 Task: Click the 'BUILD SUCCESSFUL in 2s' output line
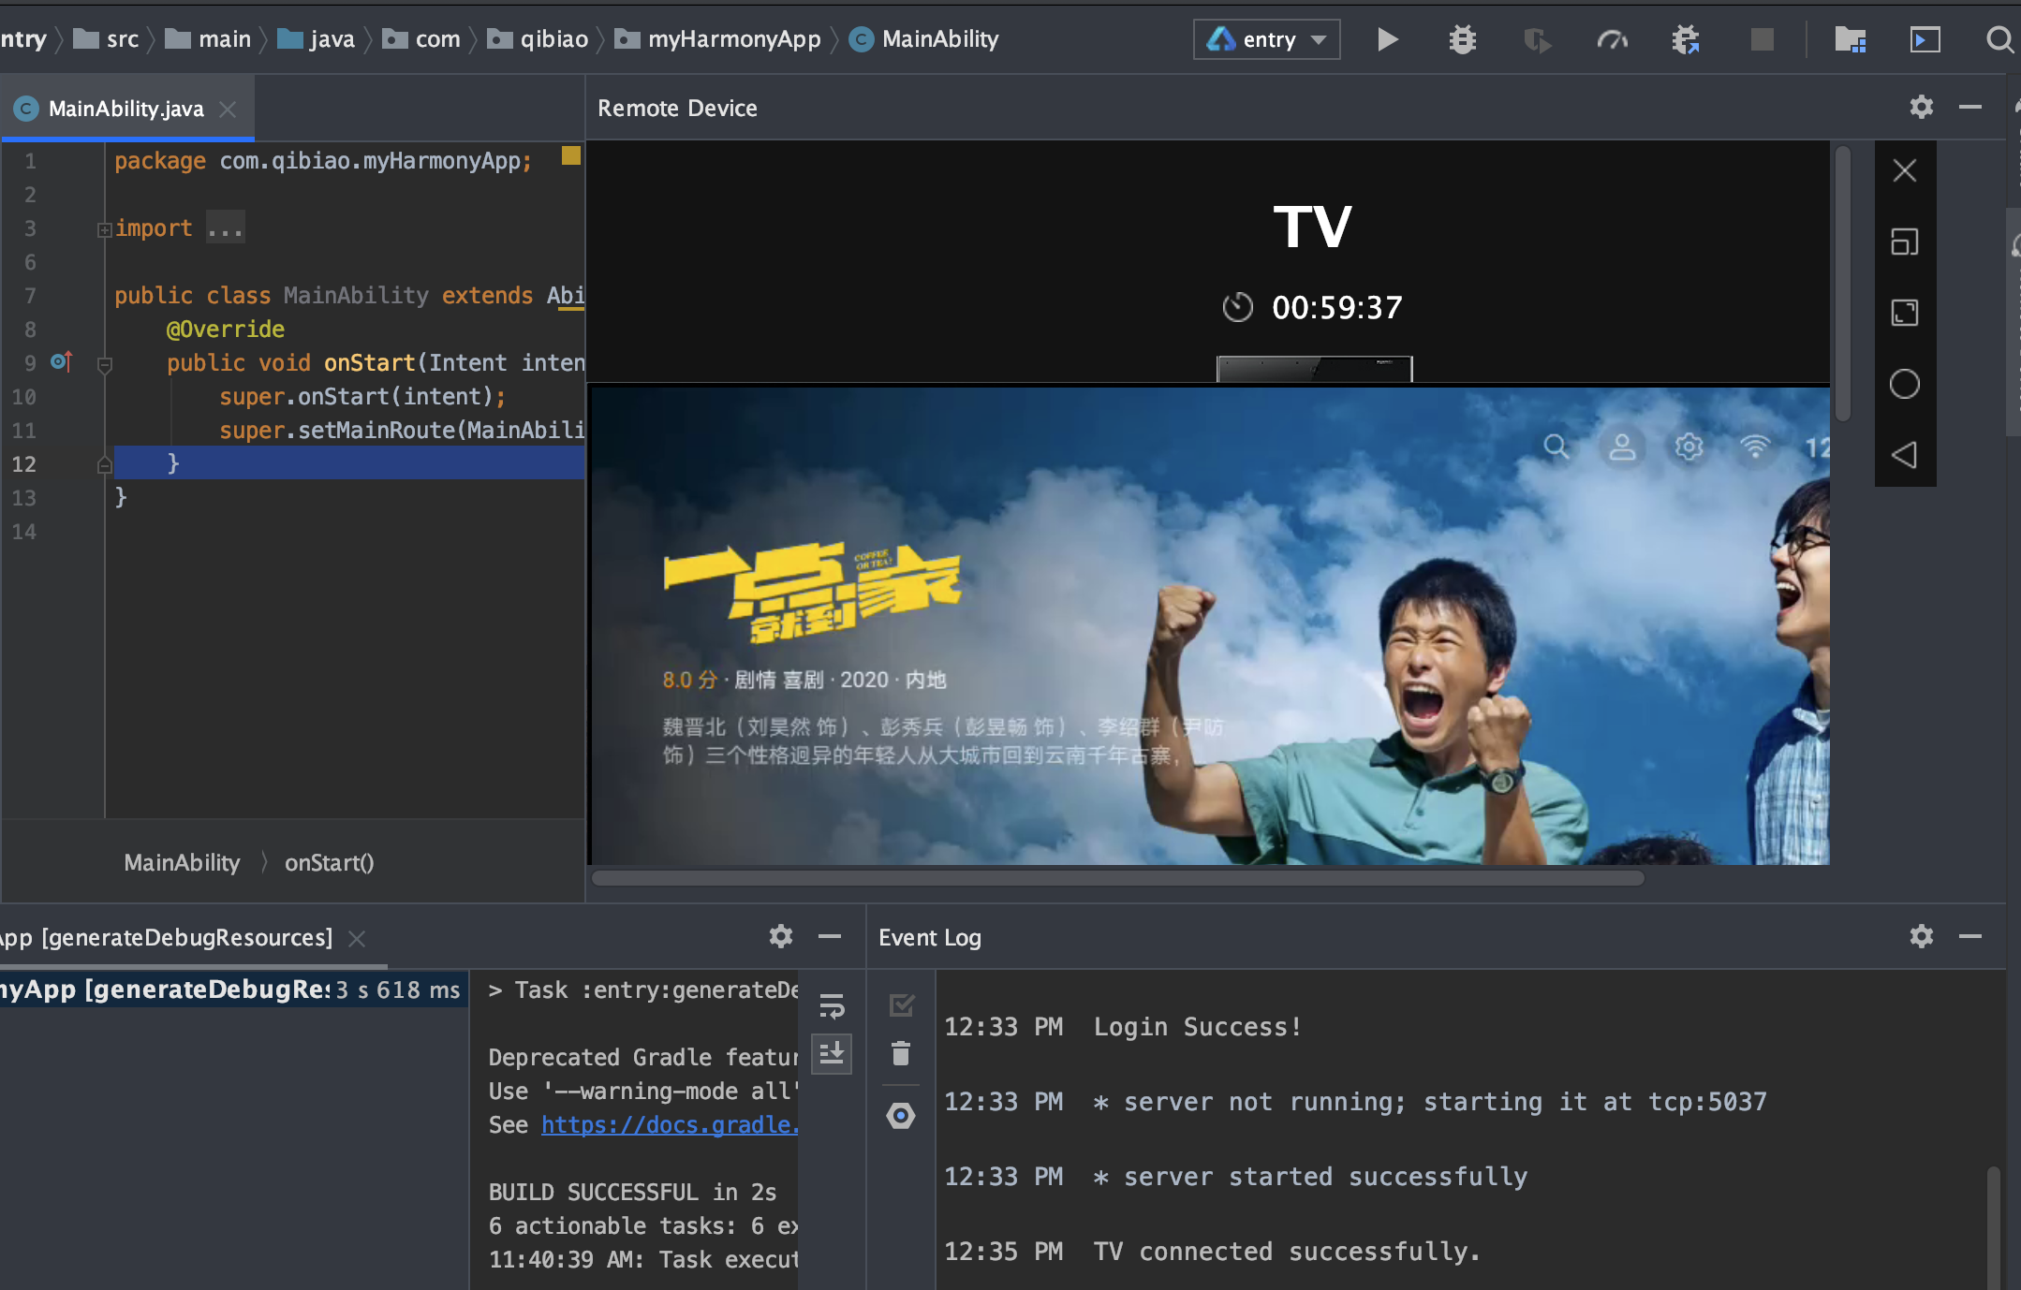[632, 1192]
